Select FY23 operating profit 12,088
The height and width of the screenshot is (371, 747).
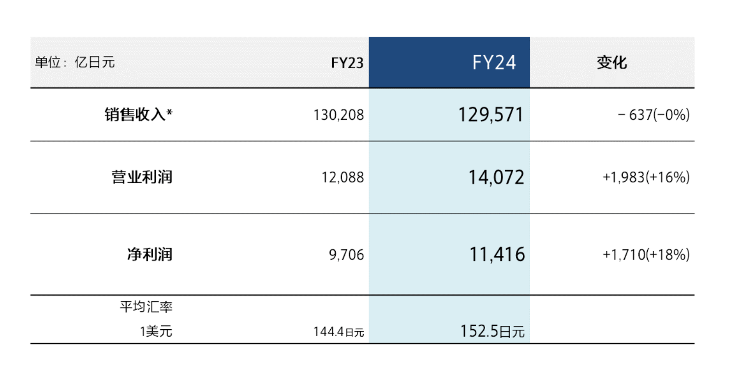pyautogui.click(x=343, y=177)
